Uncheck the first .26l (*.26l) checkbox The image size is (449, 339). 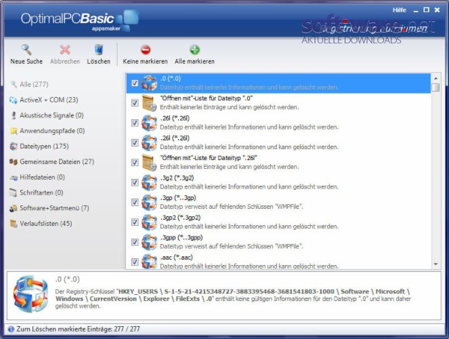point(135,123)
